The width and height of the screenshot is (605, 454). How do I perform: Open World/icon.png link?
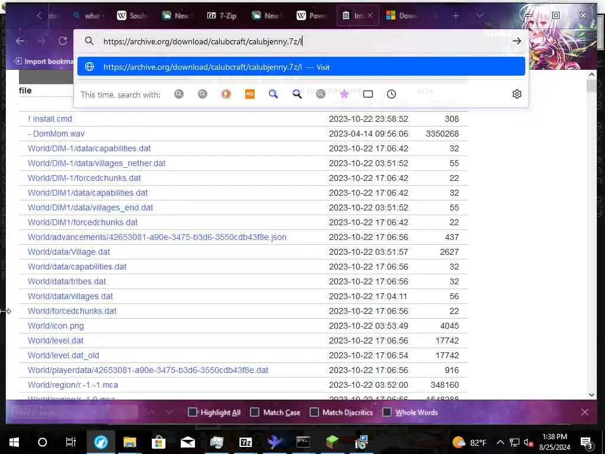(56, 326)
